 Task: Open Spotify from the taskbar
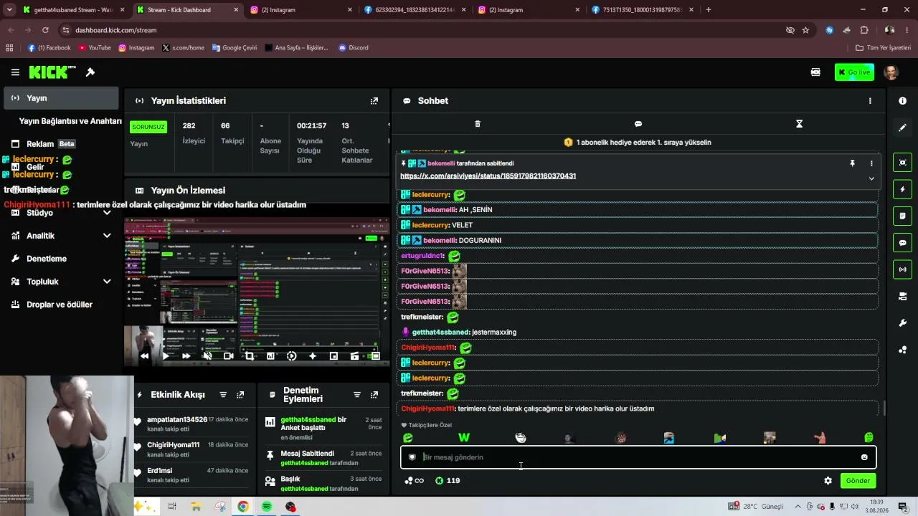click(x=267, y=507)
